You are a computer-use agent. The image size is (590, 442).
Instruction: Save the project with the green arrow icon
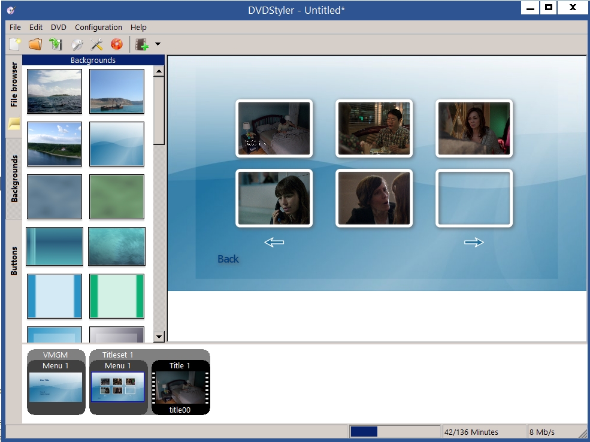point(56,44)
